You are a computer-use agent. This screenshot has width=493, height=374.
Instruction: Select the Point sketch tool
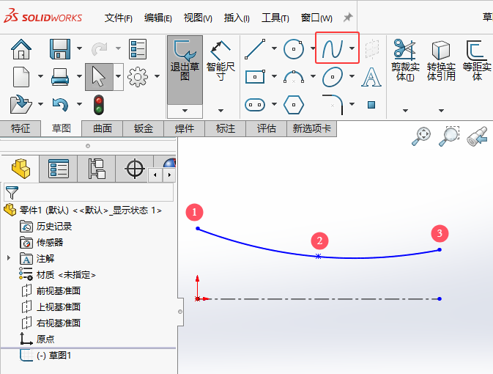[x=371, y=105]
